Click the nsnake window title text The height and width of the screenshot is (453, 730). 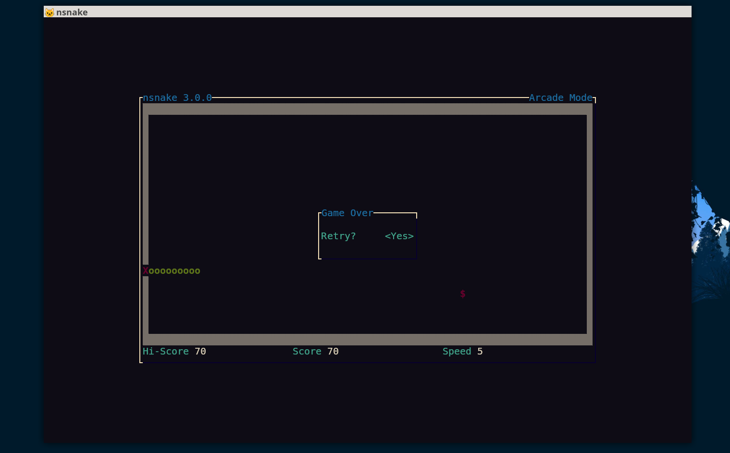[72, 12]
